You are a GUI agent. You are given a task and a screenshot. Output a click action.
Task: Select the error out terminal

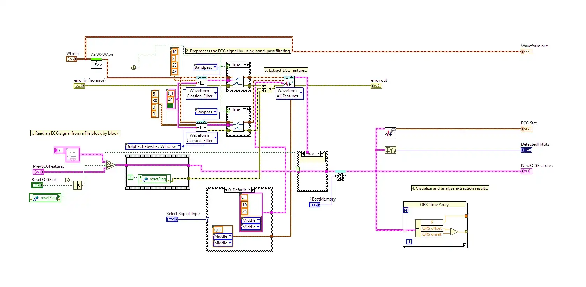pyautogui.click(x=376, y=85)
